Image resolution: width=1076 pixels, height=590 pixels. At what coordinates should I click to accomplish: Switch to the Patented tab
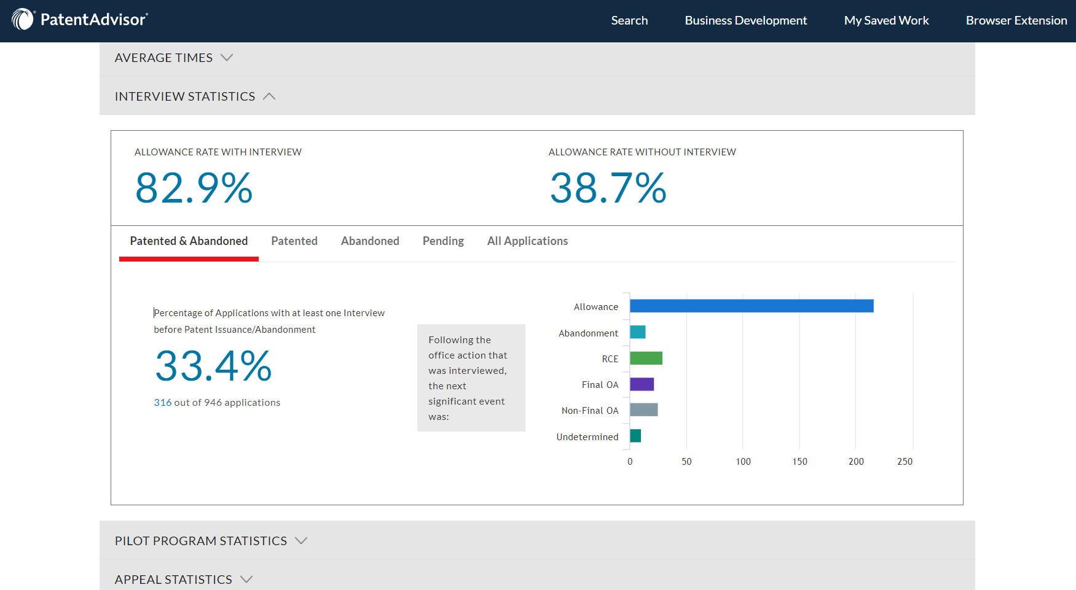(294, 241)
